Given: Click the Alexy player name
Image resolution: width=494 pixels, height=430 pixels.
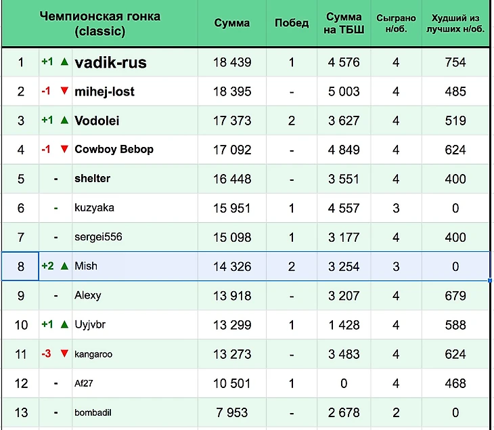Looking at the screenshot, I should coord(88,295).
